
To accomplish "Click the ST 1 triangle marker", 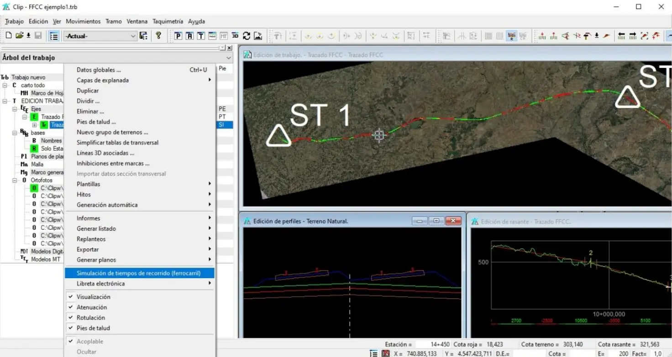I will pyautogui.click(x=278, y=136).
